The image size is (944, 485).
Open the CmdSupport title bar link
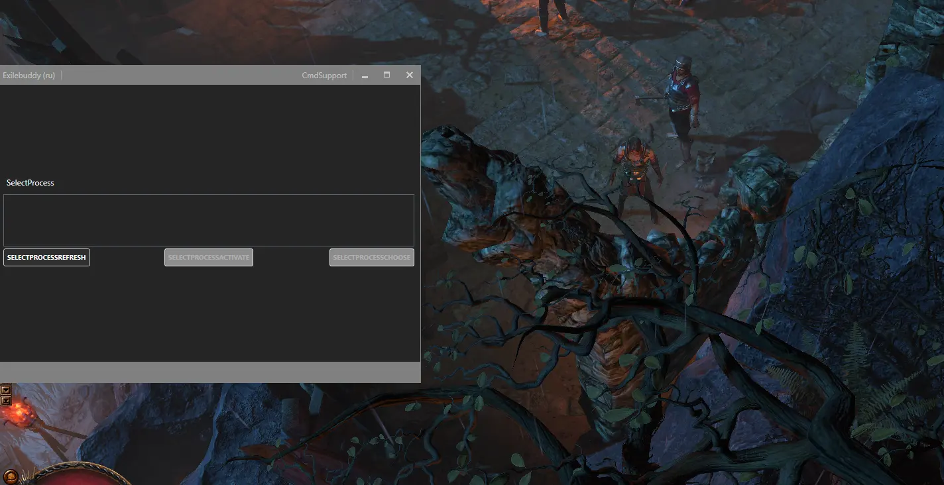pos(324,76)
